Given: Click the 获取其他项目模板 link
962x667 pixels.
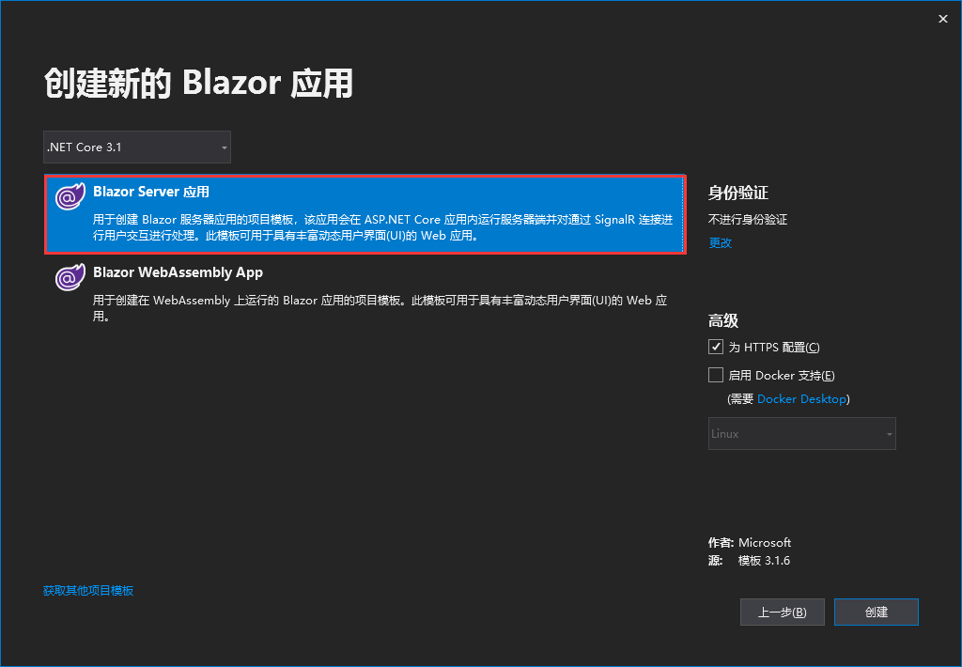Looking at the screenshot, I should coord(88,590).
